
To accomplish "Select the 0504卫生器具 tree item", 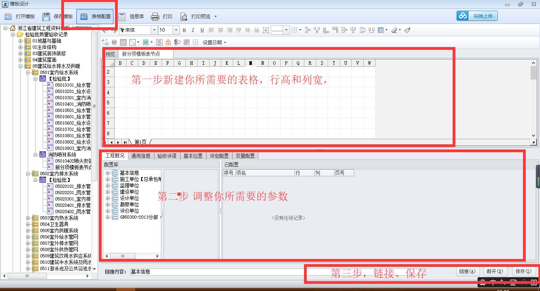I will pos(54,224).
